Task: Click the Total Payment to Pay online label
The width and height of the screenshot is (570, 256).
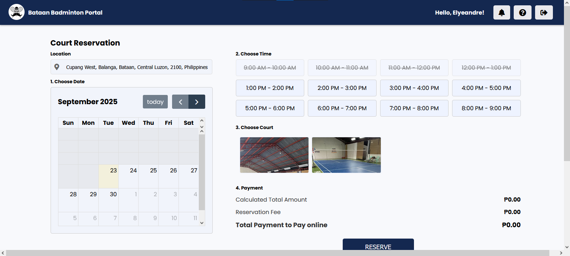Action: pos(281,225)
